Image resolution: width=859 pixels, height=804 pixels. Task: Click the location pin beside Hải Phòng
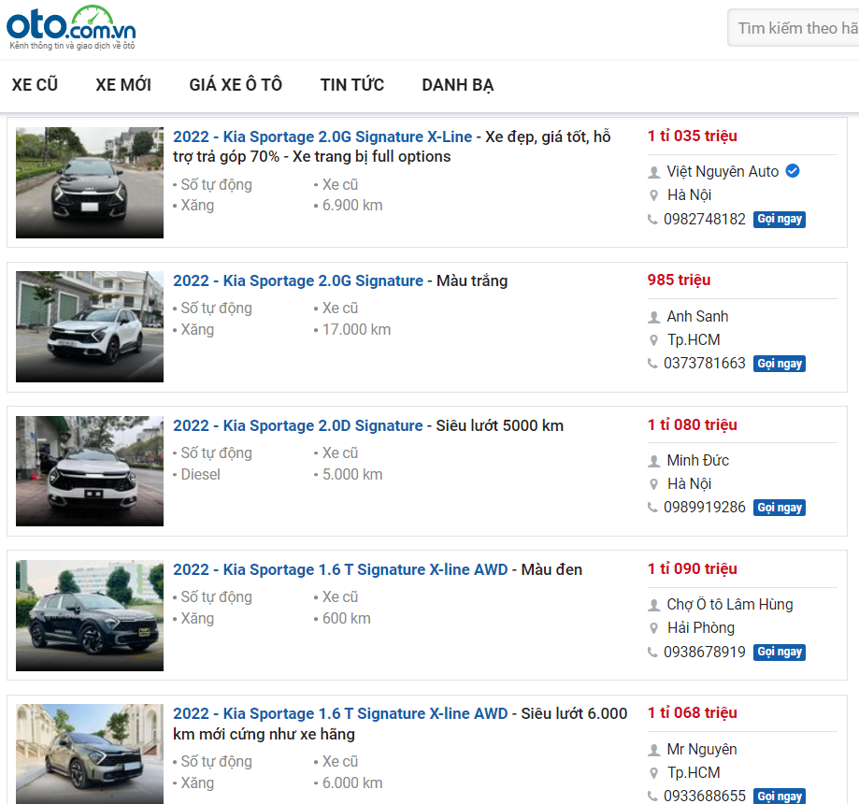[x=653, y=628]
